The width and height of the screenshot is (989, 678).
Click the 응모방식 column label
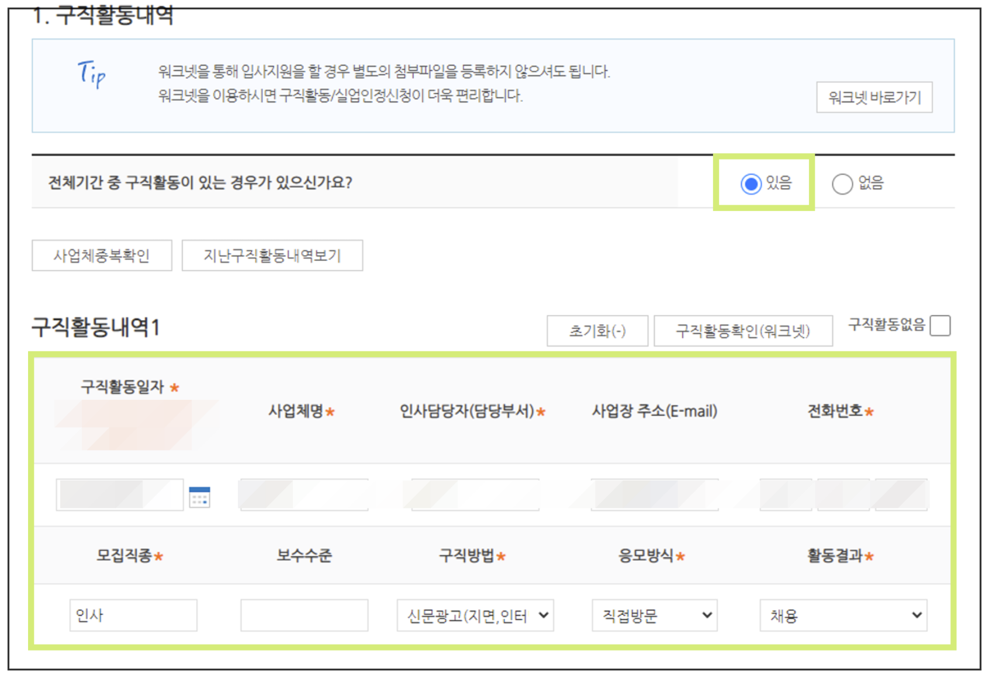coord(646,555)
